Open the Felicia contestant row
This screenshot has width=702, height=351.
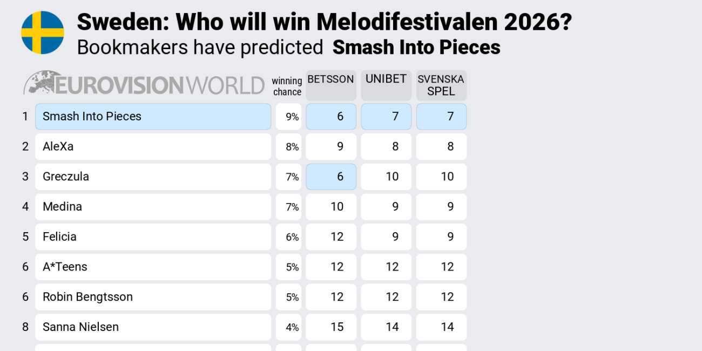[x=153, y=237]
